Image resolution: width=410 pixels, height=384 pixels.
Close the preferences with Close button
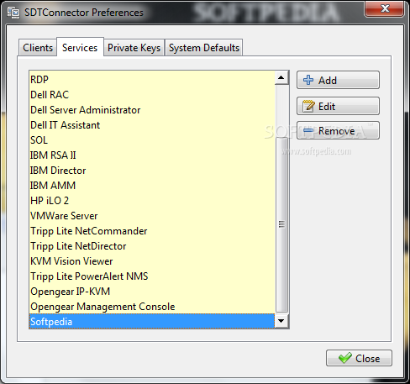tap(359, 358)
